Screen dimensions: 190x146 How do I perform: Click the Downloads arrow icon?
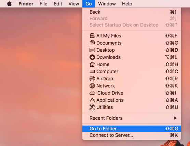92,57
